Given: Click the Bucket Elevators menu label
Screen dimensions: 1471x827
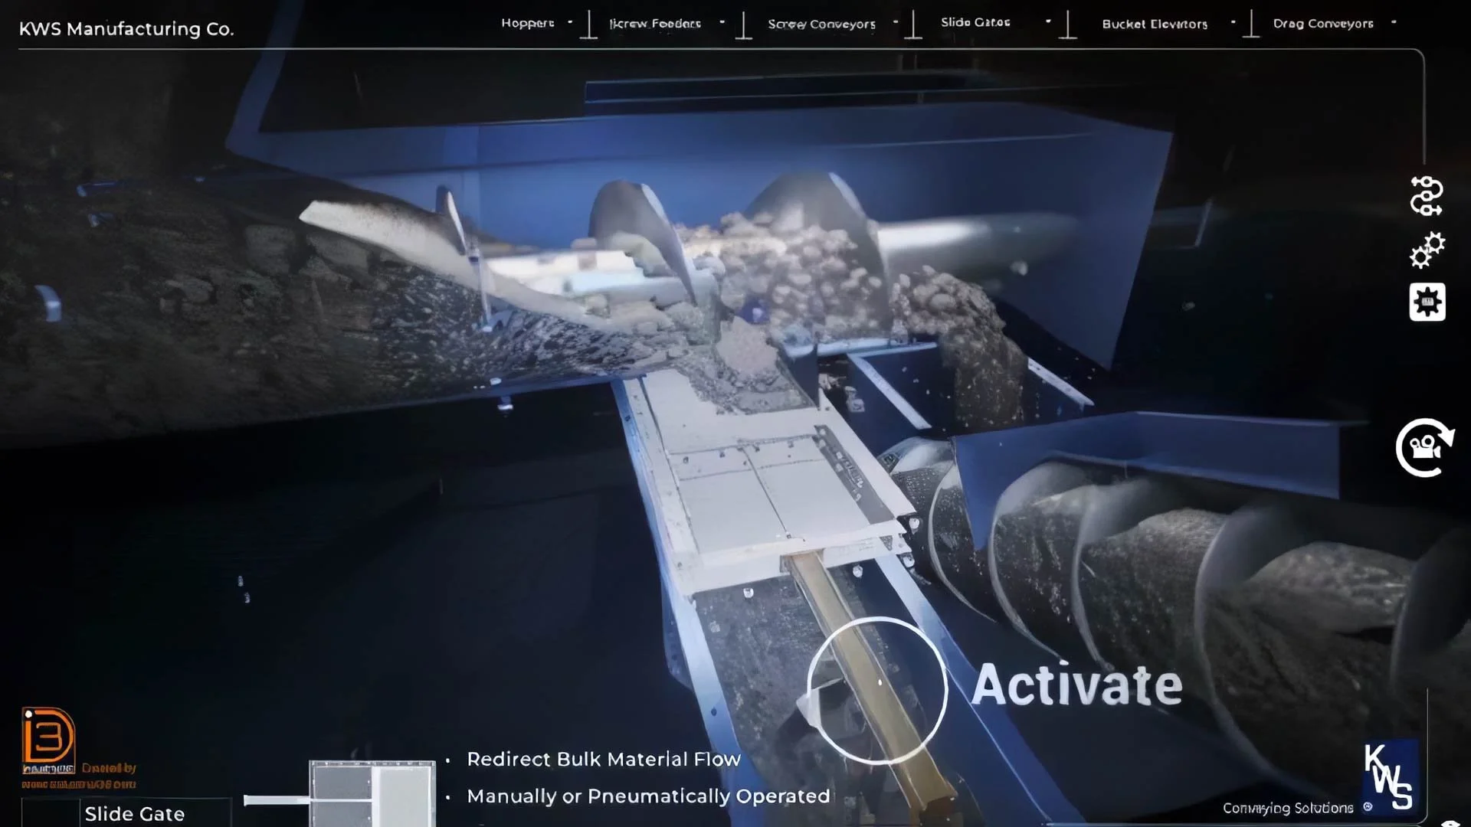Looking at the screenshot, I should pyautogui.click(x=1155, y=24).
